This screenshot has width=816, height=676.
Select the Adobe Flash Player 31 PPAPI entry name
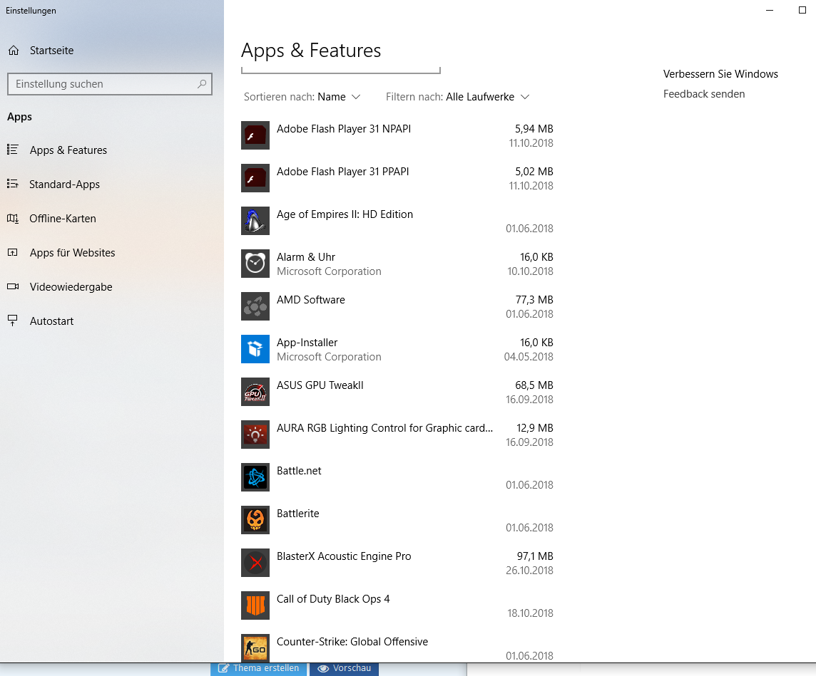pyautogui.click(x=342, y=172)
